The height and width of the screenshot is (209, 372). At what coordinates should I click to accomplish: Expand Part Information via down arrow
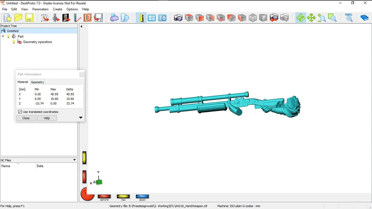[81, 118]
